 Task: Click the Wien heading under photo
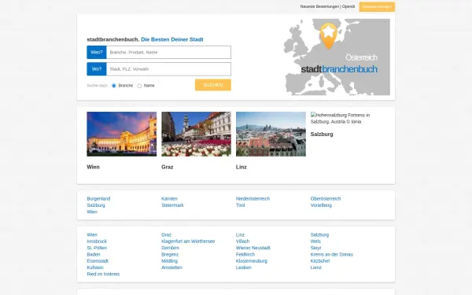click(x=93, y=167)
